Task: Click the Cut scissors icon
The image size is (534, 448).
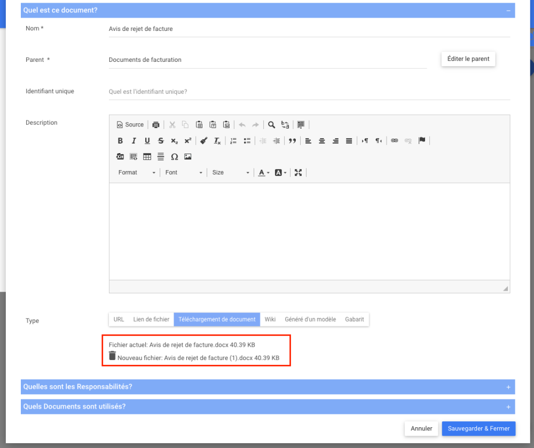Action: 172,124
